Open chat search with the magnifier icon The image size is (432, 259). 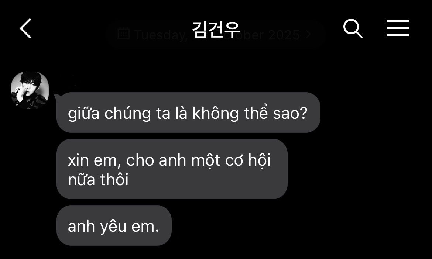click(x=353, y=28)
